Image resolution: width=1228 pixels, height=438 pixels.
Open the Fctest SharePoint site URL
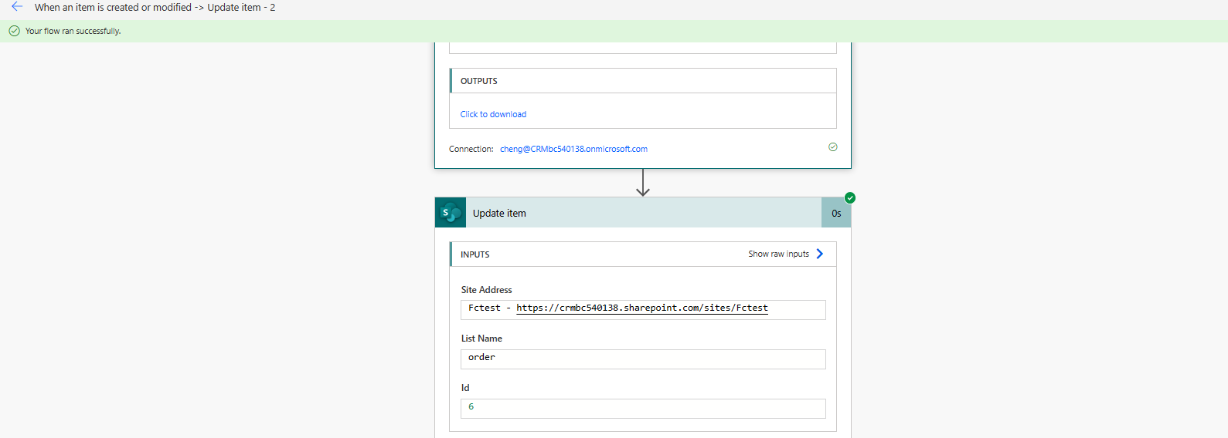[x=642, y=308]
